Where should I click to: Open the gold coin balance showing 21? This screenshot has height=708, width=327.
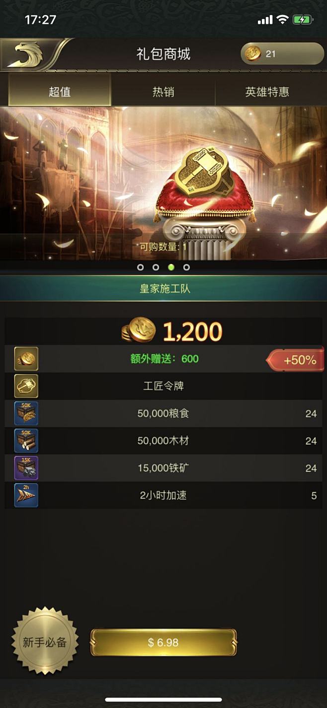[282, 54]
